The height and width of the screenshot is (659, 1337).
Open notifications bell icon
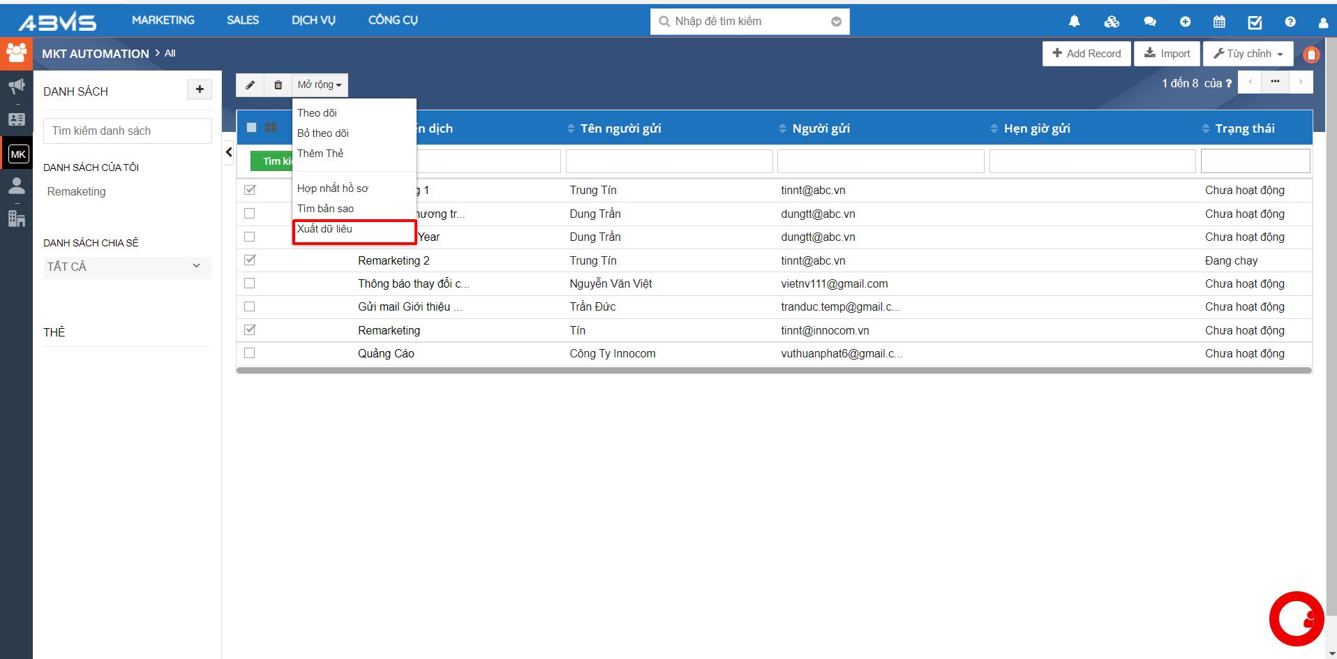coord(1074,22)
